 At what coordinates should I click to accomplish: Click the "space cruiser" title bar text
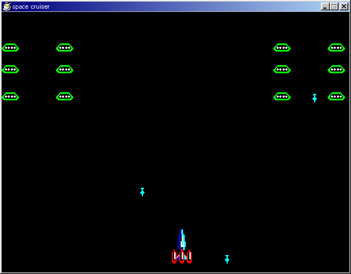[x=31, y=7]
